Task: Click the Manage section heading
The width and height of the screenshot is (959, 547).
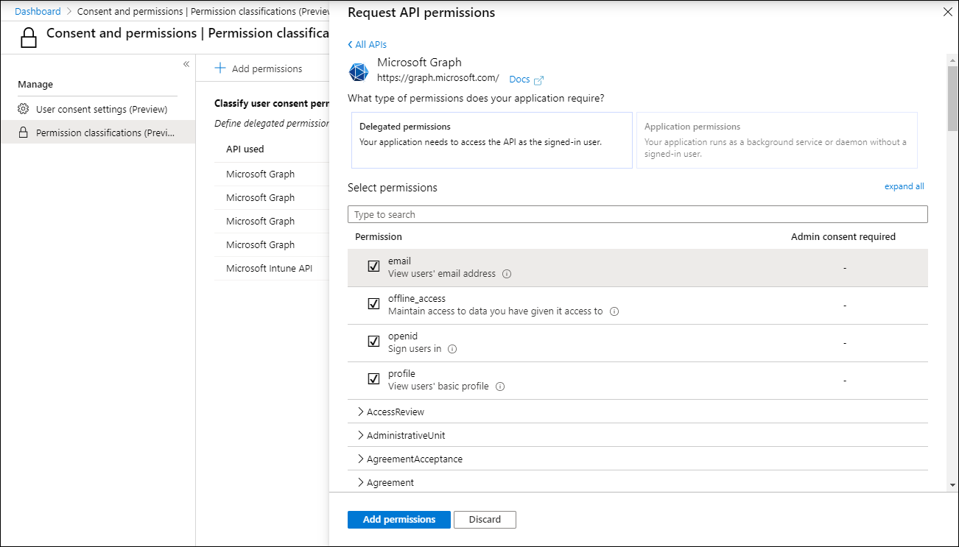Action: pyautogui.click(x=35, y=85)
